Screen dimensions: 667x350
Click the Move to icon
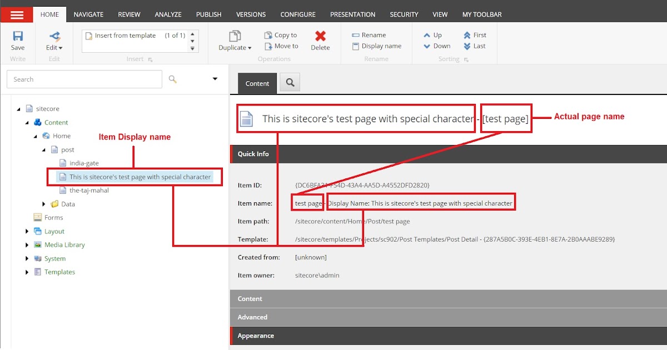268,46
